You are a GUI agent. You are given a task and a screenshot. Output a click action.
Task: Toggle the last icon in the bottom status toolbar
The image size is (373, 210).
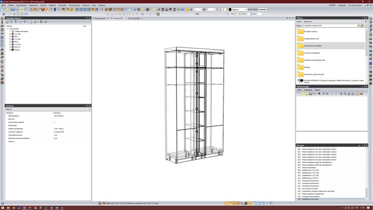(271, 204)
